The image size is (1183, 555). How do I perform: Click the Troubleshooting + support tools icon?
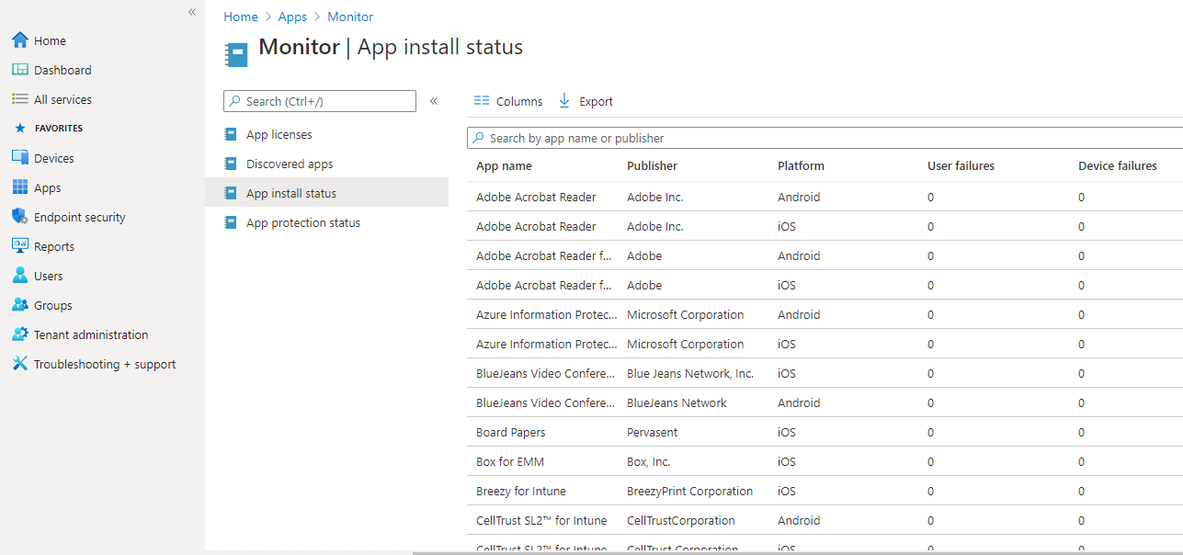[20, 364]
